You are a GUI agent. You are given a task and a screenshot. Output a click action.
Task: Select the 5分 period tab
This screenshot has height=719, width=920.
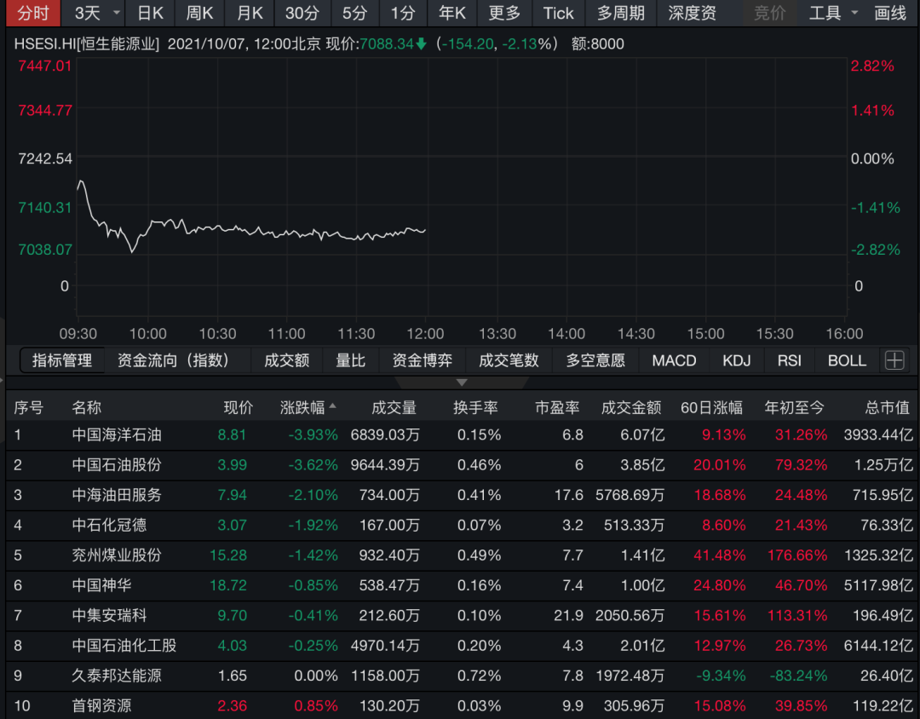tap(354, 13)
